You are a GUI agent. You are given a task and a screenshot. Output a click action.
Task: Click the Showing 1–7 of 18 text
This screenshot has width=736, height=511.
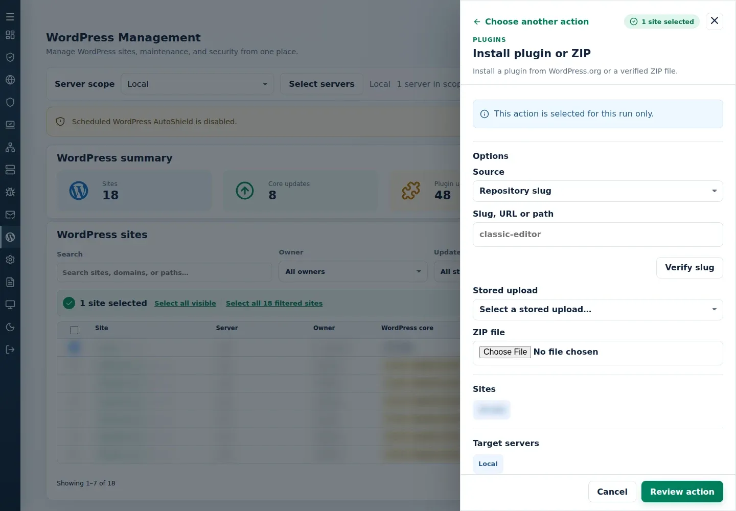[x=86, y=483]
